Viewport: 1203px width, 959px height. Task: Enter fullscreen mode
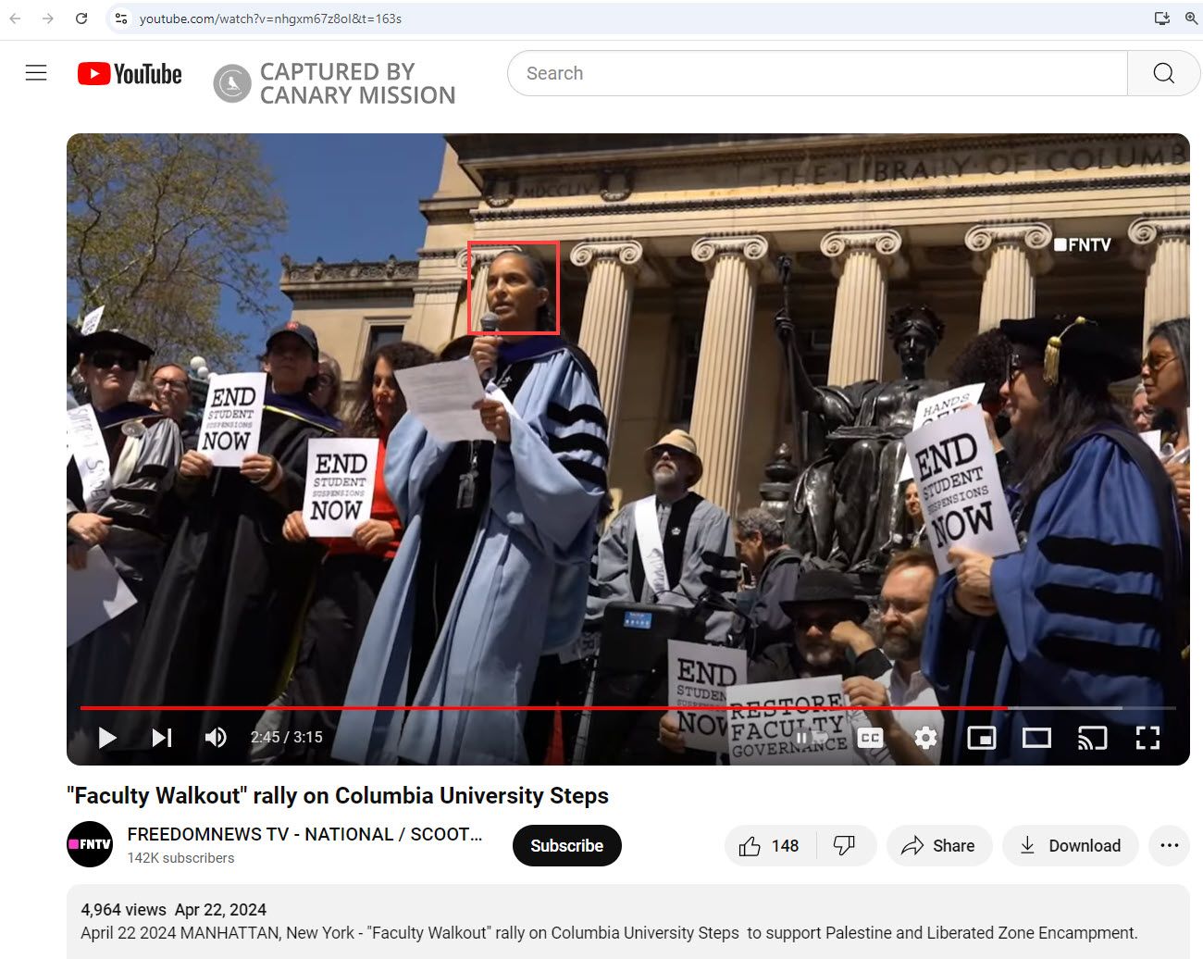[x=1147, y=738]
